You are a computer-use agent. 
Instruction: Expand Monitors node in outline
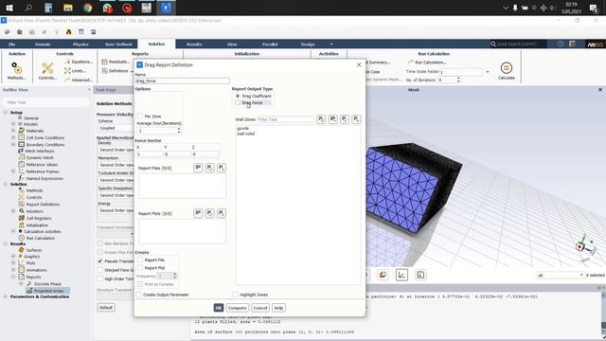pos(13,211)
